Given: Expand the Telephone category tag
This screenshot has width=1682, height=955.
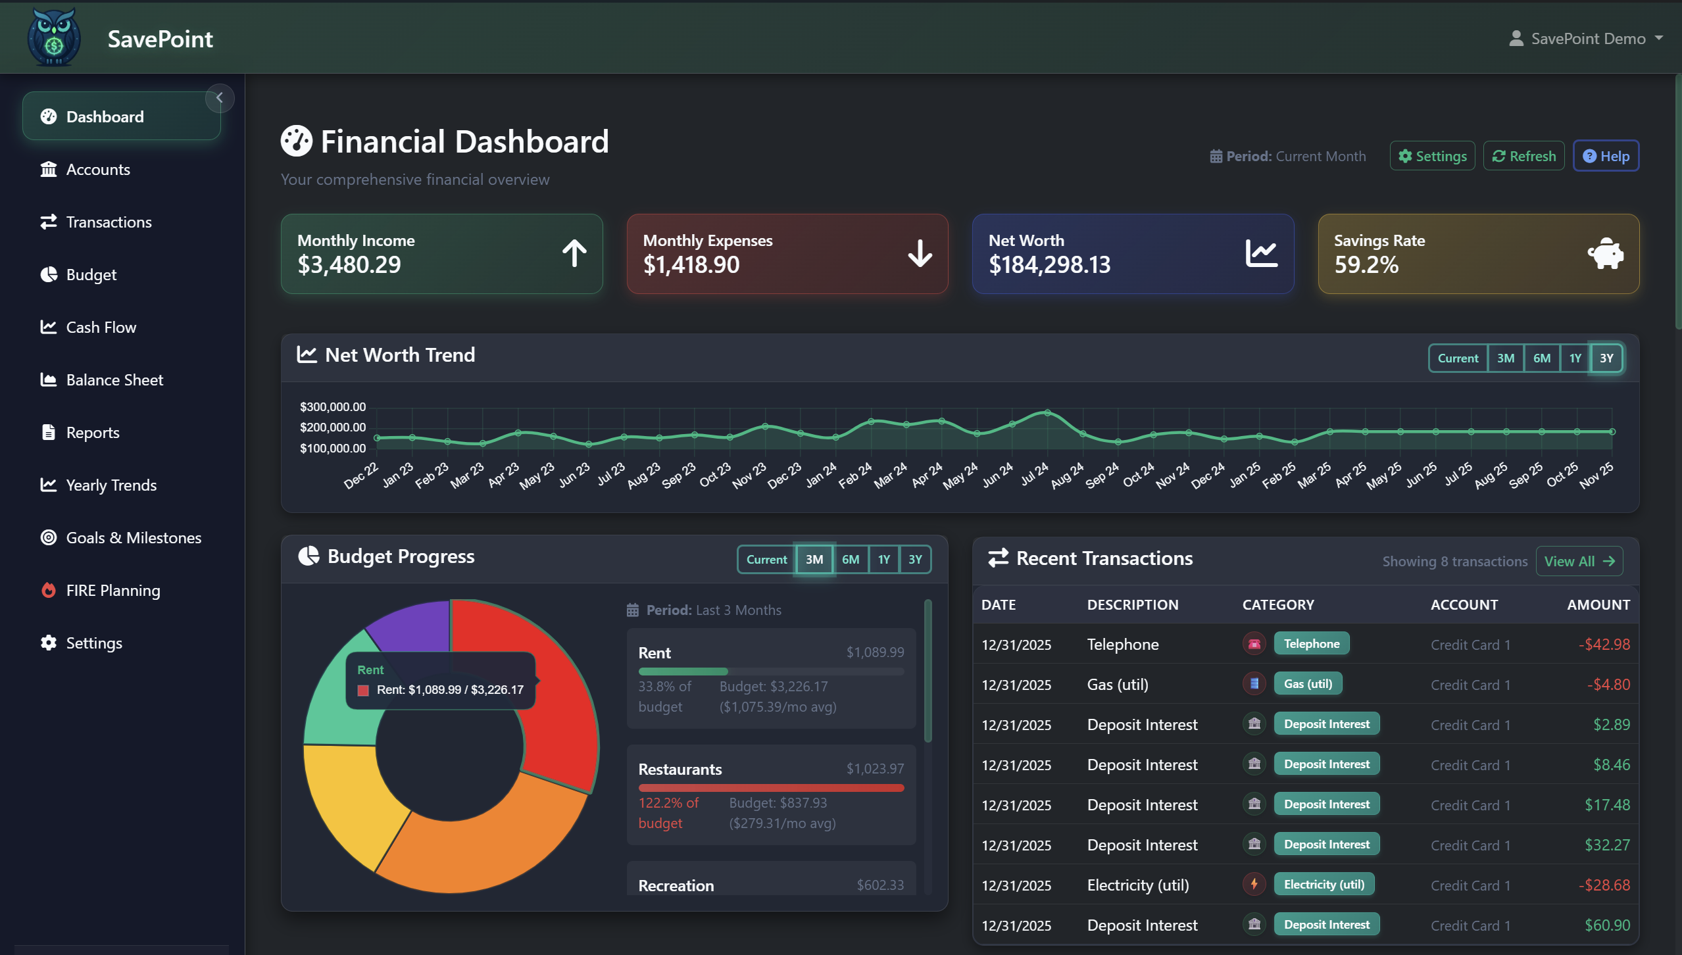Looking at the screenshot, I should click(x=1311, y=643).
